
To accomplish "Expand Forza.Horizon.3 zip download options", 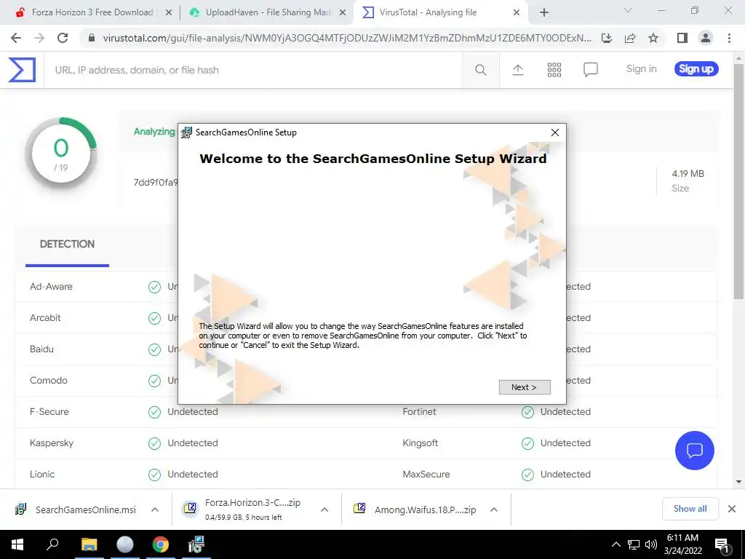I will (324, 510).
